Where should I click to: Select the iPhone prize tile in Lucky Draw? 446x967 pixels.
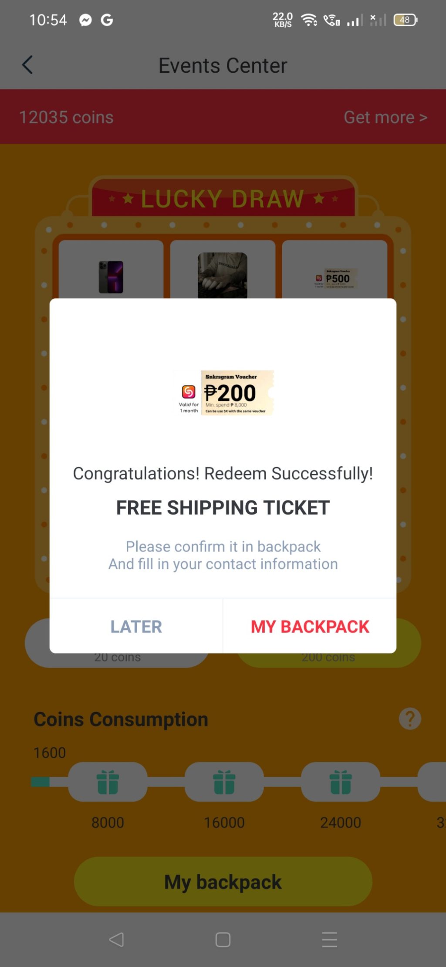[x=111, y=269]
